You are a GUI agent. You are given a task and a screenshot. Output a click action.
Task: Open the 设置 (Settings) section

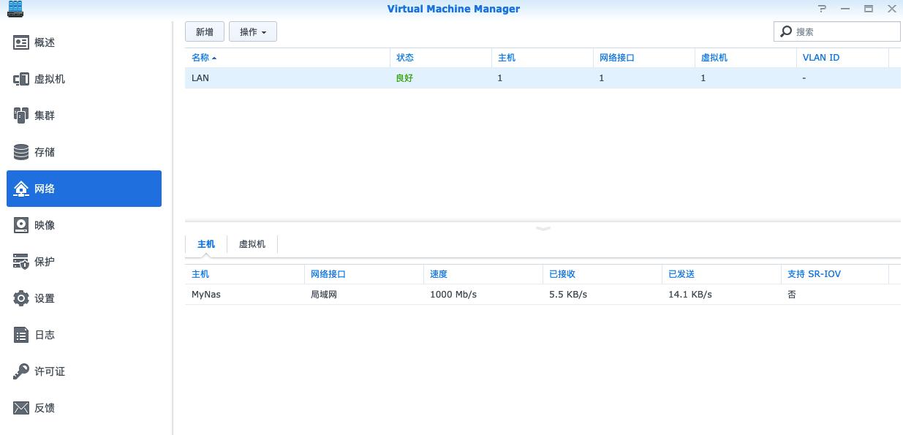click(x=43, y=298)
